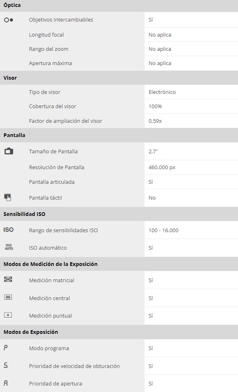
Task: Select the Visor section header
Action: pyautogui.click(x=119, y=78)
